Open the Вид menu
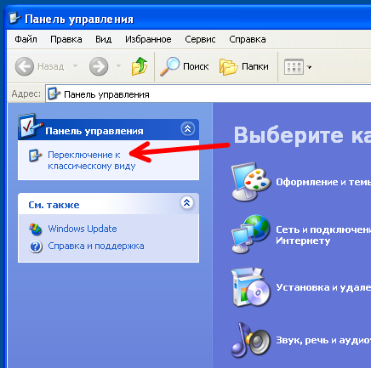Image resolution: width=371 pixels, height=368 pixels. click(x=103, y=39)
